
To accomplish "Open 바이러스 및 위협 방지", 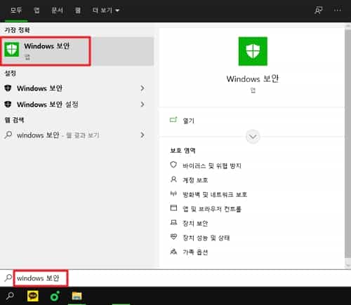I will pos(212,165).
